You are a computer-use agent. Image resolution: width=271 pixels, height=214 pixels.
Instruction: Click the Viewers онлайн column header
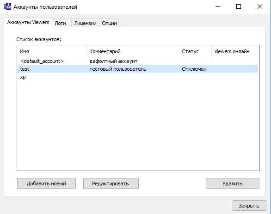[x=234, y=51]
